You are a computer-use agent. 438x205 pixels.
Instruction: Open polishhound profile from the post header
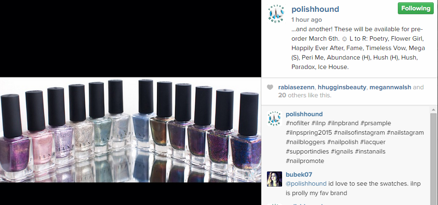point(315,9)
